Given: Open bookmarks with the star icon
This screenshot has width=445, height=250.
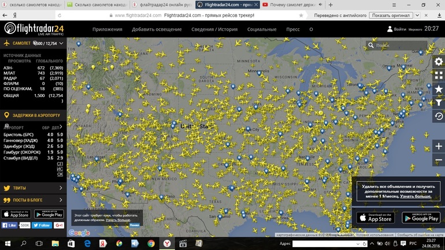Looking at the screenshot, I should (x=439, y=89).
